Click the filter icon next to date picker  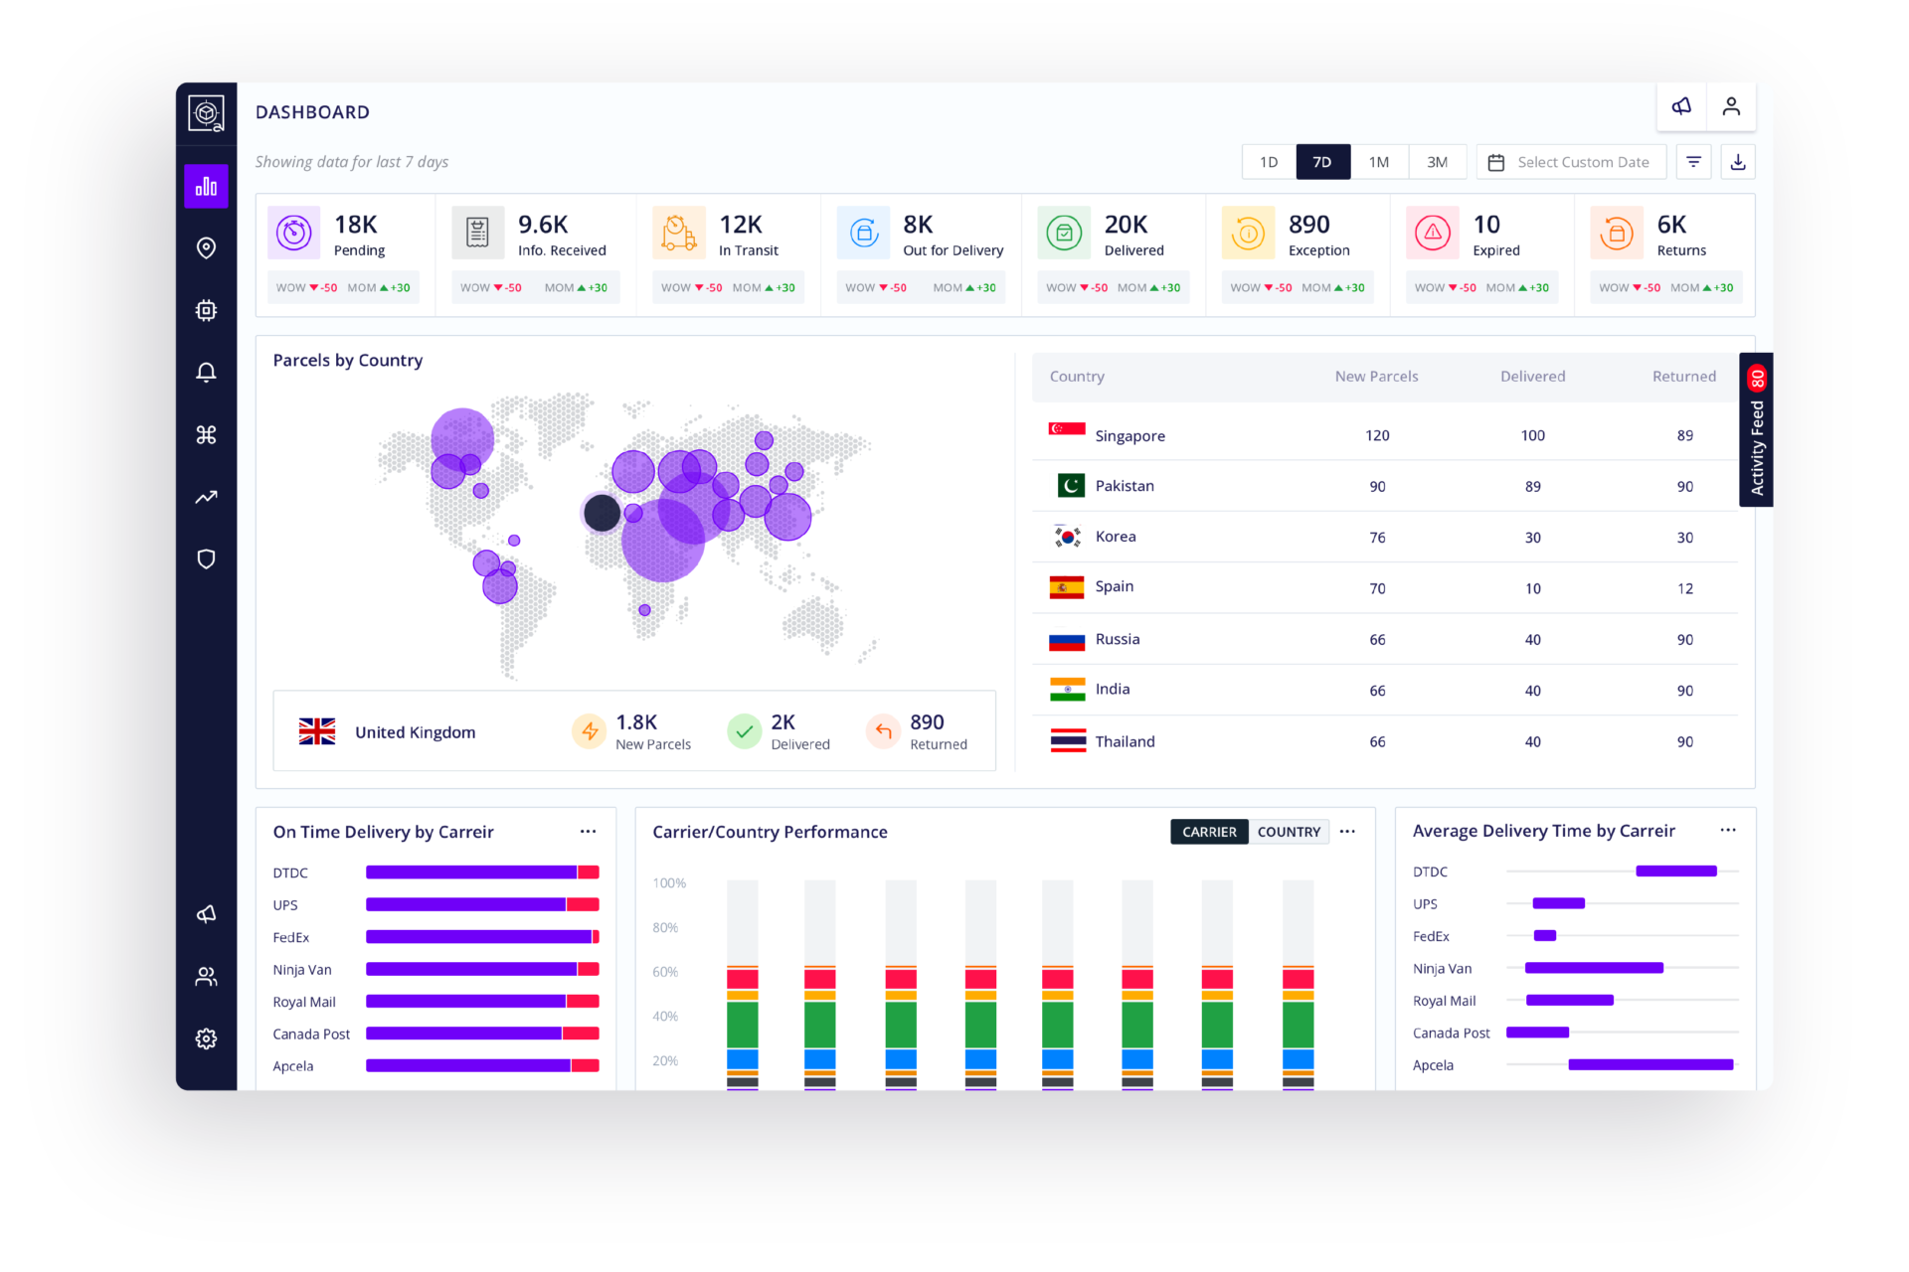coord(1693,161)
